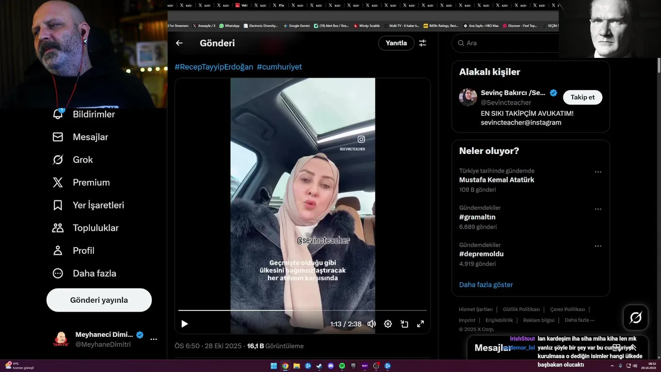Go back with the arrow beside Gönderi
Screen dimensions: 661x372
(x=179, y=43)
